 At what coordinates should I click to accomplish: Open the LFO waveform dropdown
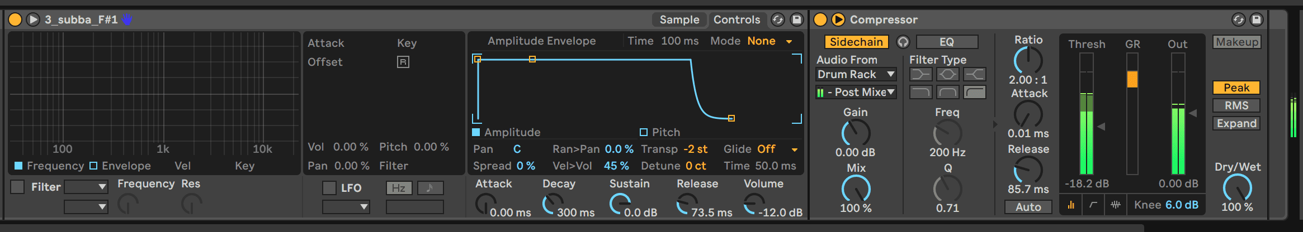[x=346, y=207]
